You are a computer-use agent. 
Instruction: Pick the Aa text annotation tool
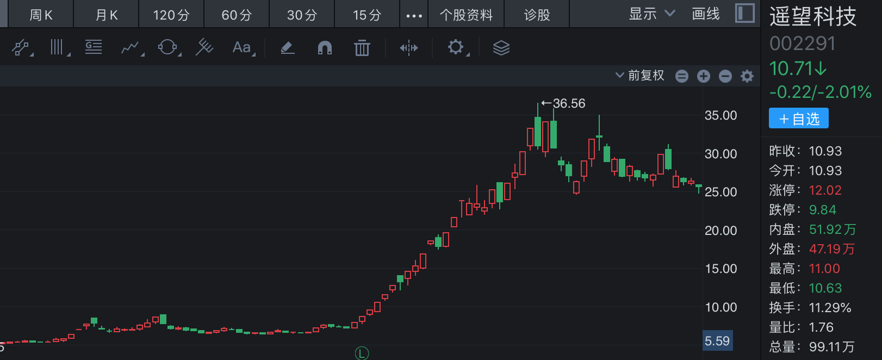(242, 48)
